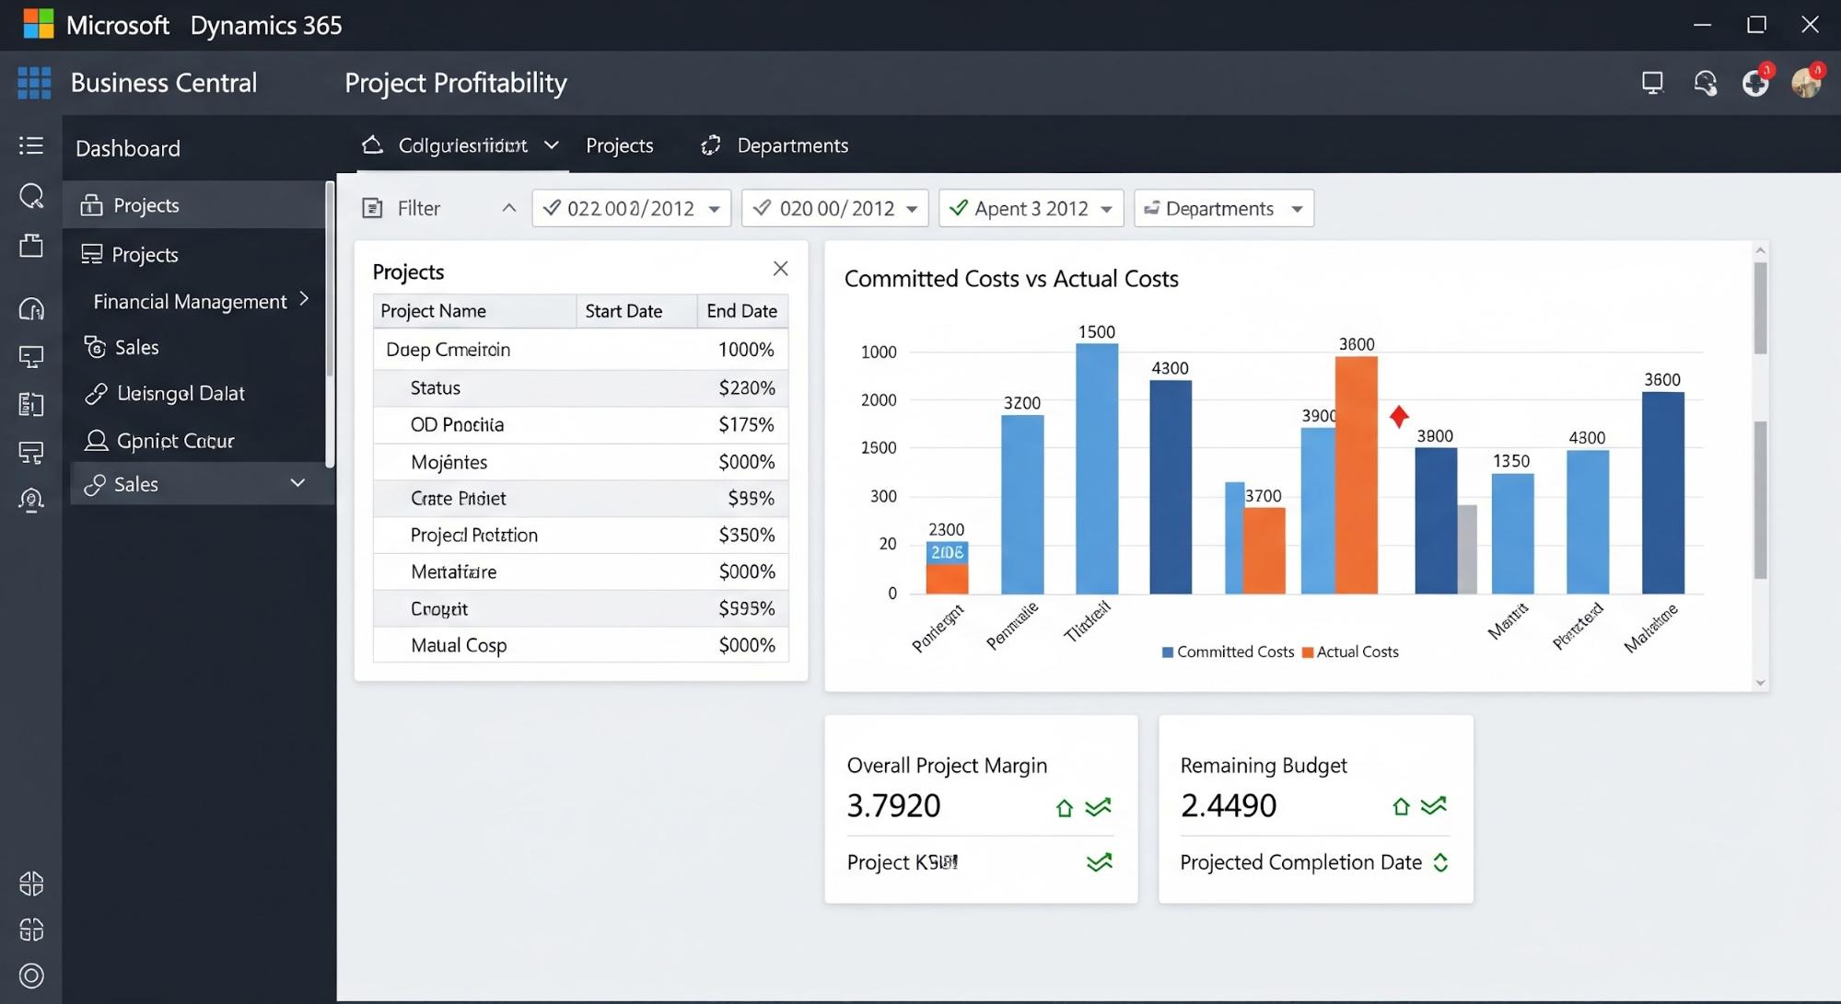This screenshot has height=1004, width=1841.
Task: Click trend icon next to 2.4490 value
Action: pyautogui.click(x=1434, y=806)
